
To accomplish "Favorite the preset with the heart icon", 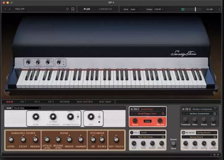I will (x=67, y=9).
